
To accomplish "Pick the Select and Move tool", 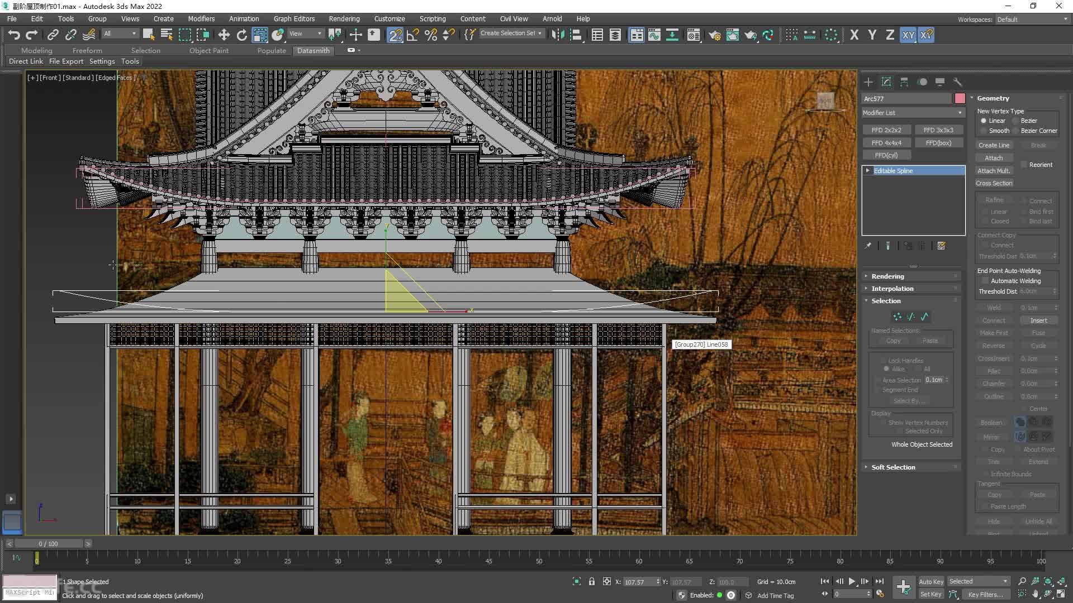I will point(224,35).
